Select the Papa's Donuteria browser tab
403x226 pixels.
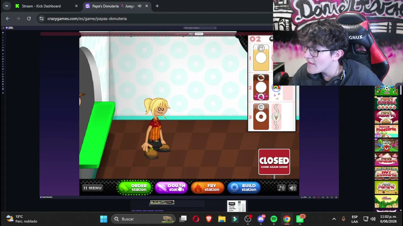point(112,6)
